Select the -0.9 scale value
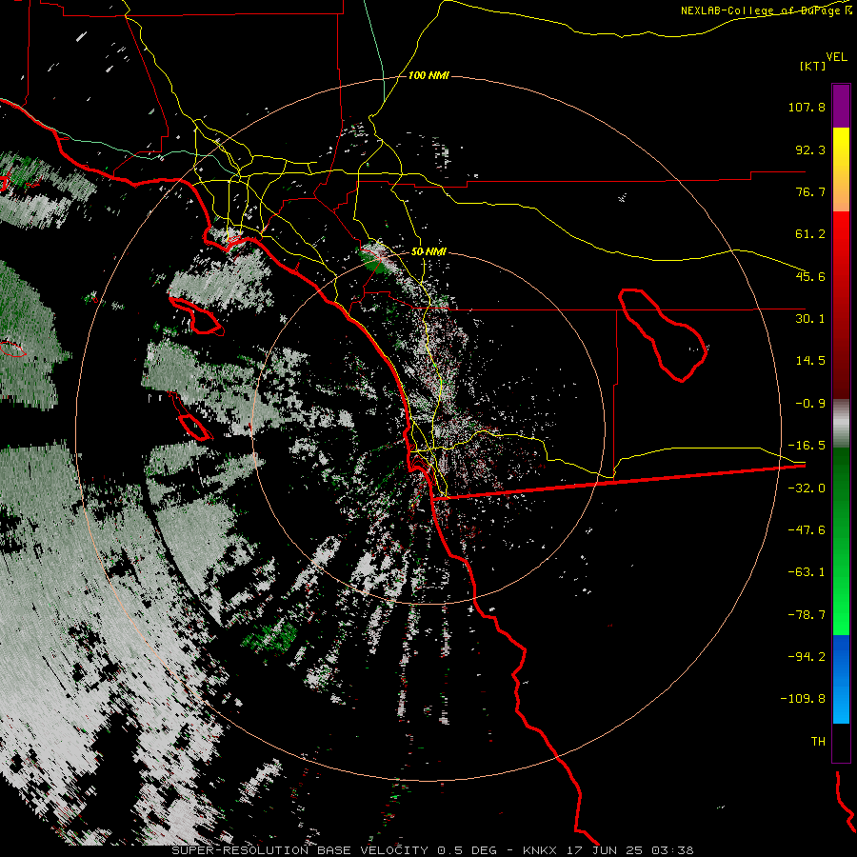 pyautogui.click(x=810, y=404)
